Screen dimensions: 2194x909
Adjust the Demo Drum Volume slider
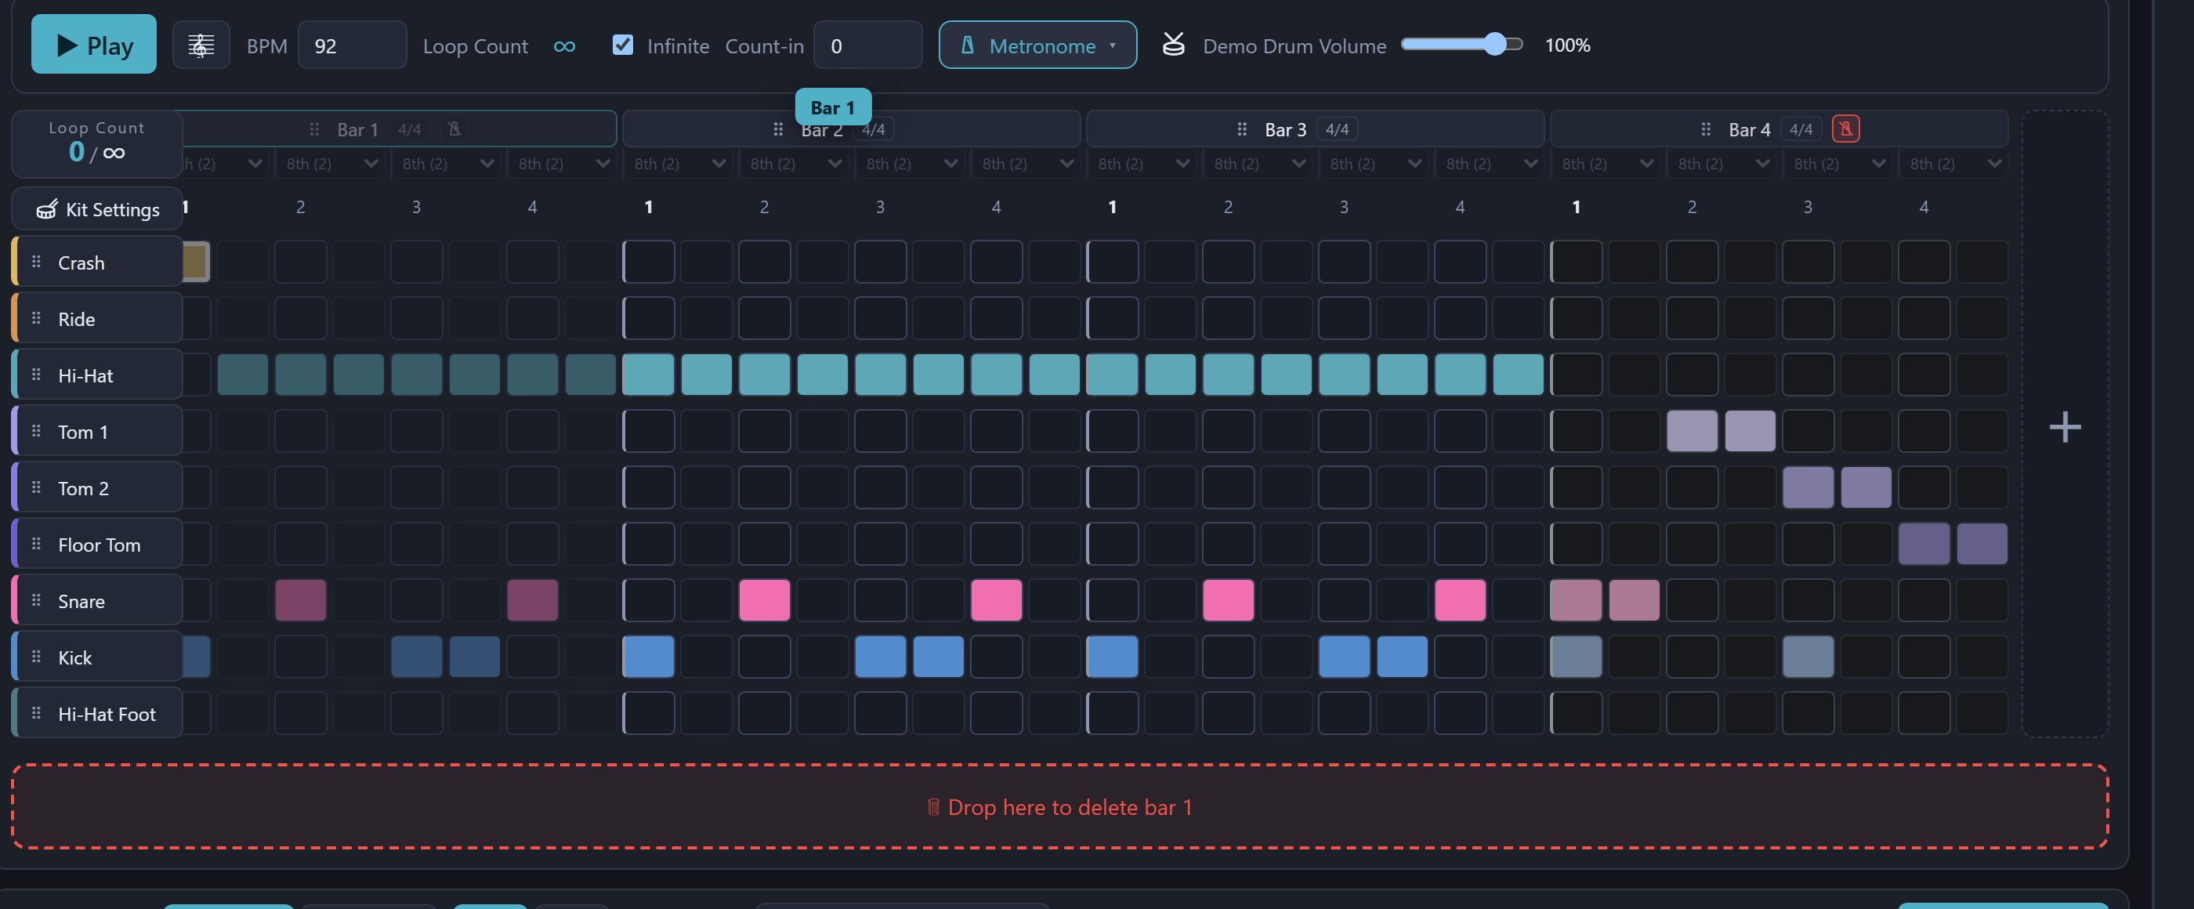click(1461, 45)
